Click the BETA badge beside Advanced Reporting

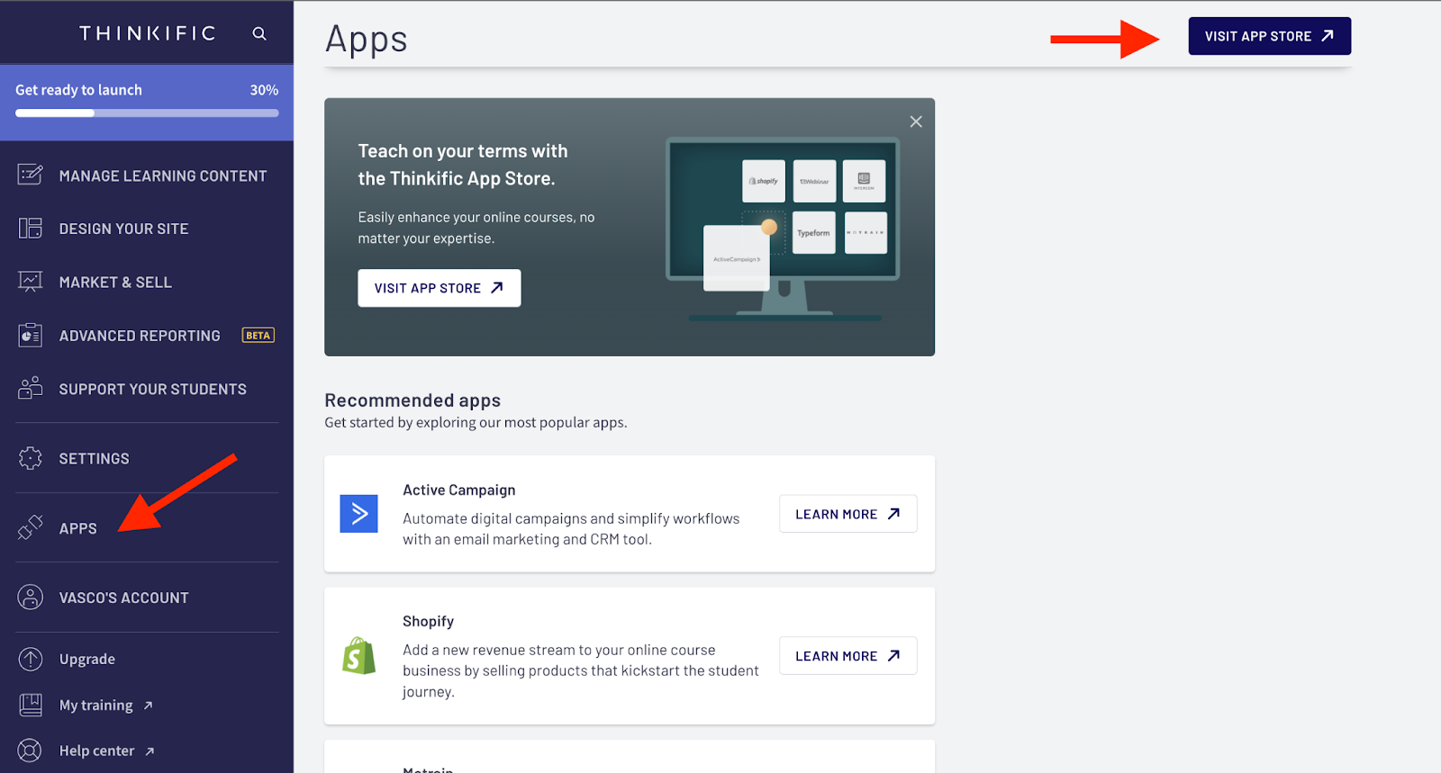(x=258, y=335)
